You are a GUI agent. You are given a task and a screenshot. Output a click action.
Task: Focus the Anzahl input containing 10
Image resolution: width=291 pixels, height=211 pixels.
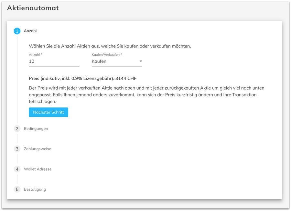click(54, 61)
